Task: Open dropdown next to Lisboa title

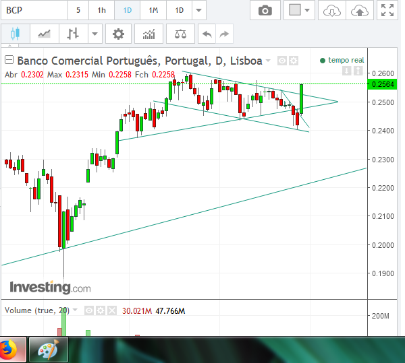Action: click(268, 61)
